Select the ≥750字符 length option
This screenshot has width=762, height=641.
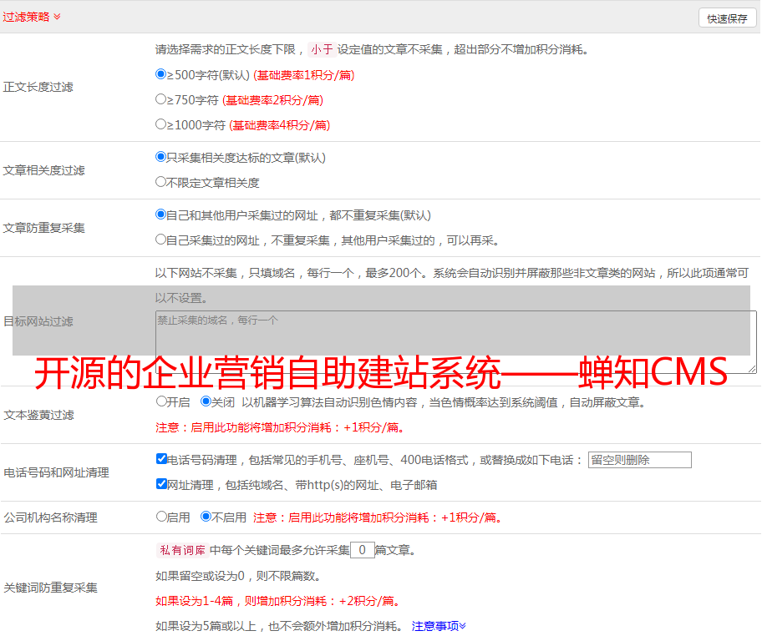point(161,99)
